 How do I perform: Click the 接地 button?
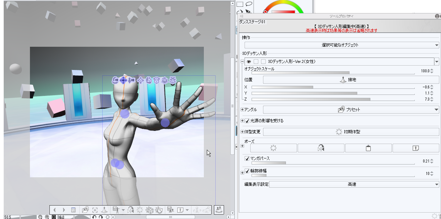click(x=351, y=80)
